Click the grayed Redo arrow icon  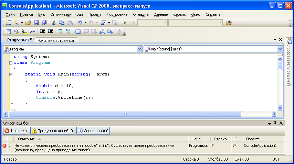pyautogui.click(x=91, y=23)
